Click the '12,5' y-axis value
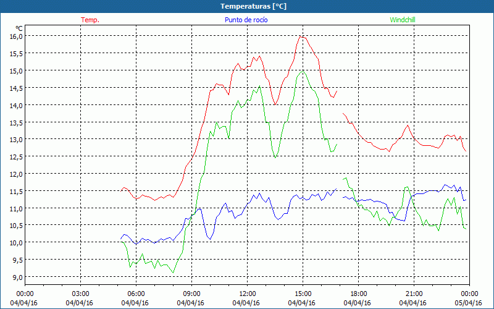 coord(16,157)
